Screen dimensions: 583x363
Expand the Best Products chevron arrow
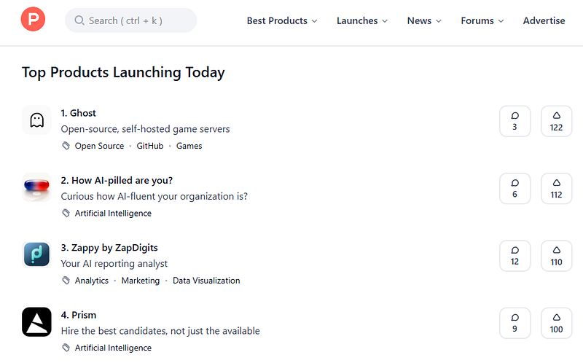point(315,21)
